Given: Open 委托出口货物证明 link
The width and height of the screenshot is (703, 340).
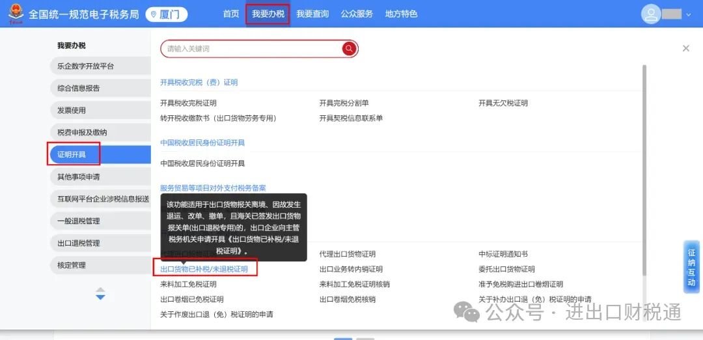Looking at the screenshot, I should [x=506, y=270].
